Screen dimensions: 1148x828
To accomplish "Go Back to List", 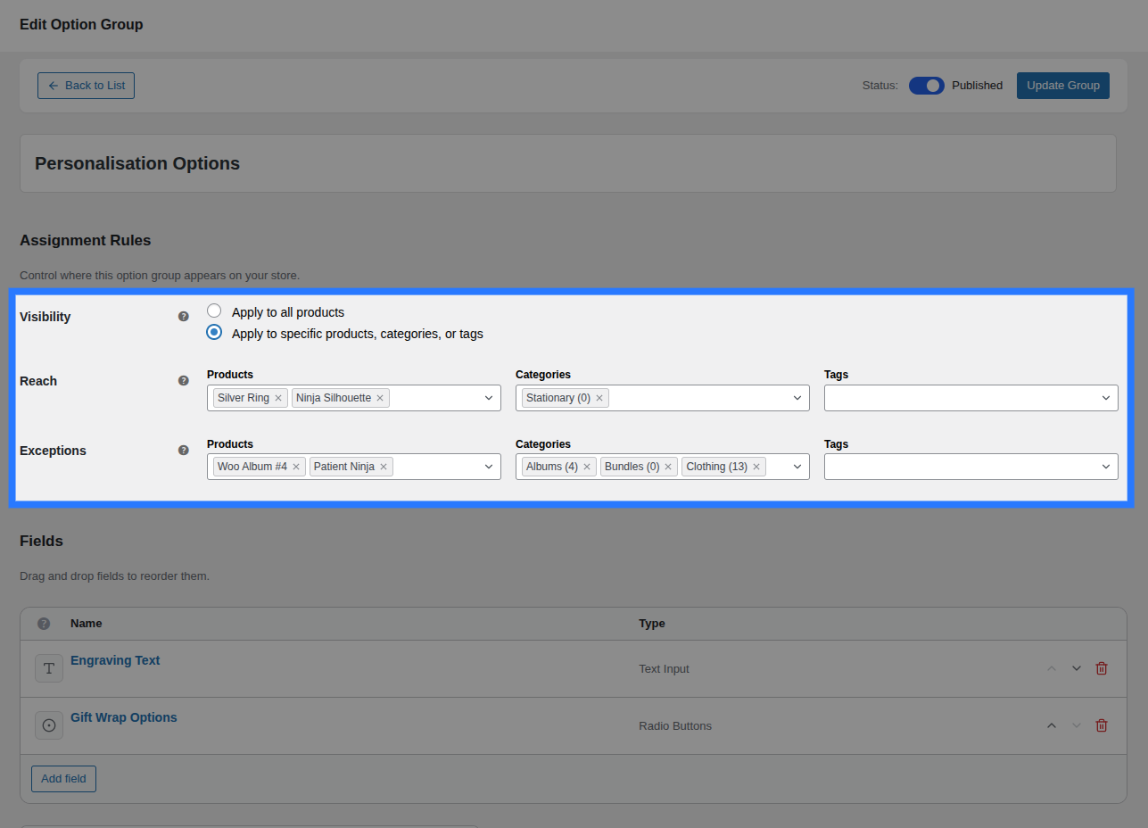I will (x=86, y=86).
